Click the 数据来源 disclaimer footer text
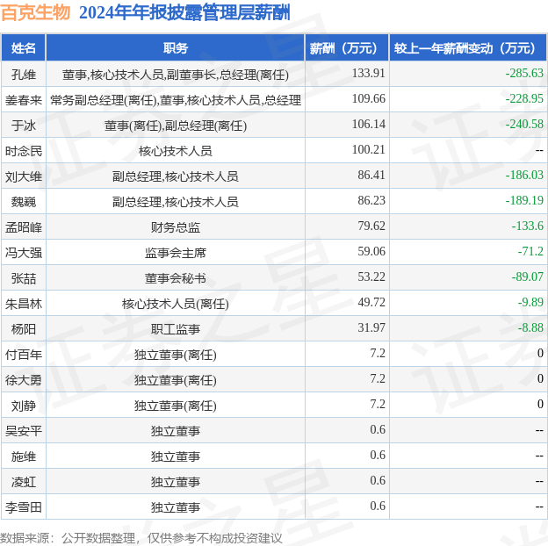 point(141,538)
